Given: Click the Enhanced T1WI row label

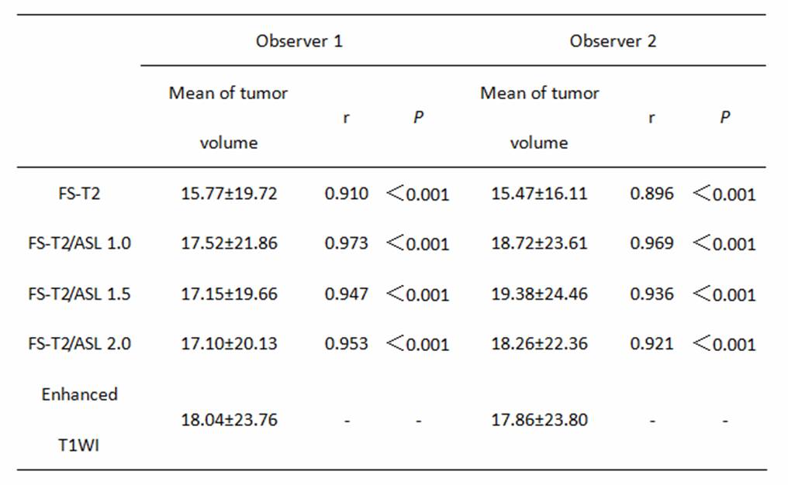Looking at the screenshot, I should tap(79, 420).
